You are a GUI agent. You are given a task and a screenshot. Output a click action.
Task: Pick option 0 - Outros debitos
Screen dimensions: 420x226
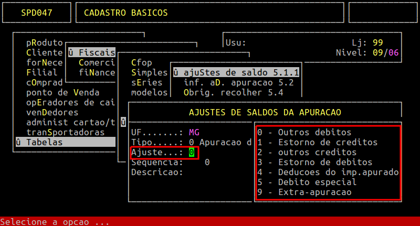[304, 132]
